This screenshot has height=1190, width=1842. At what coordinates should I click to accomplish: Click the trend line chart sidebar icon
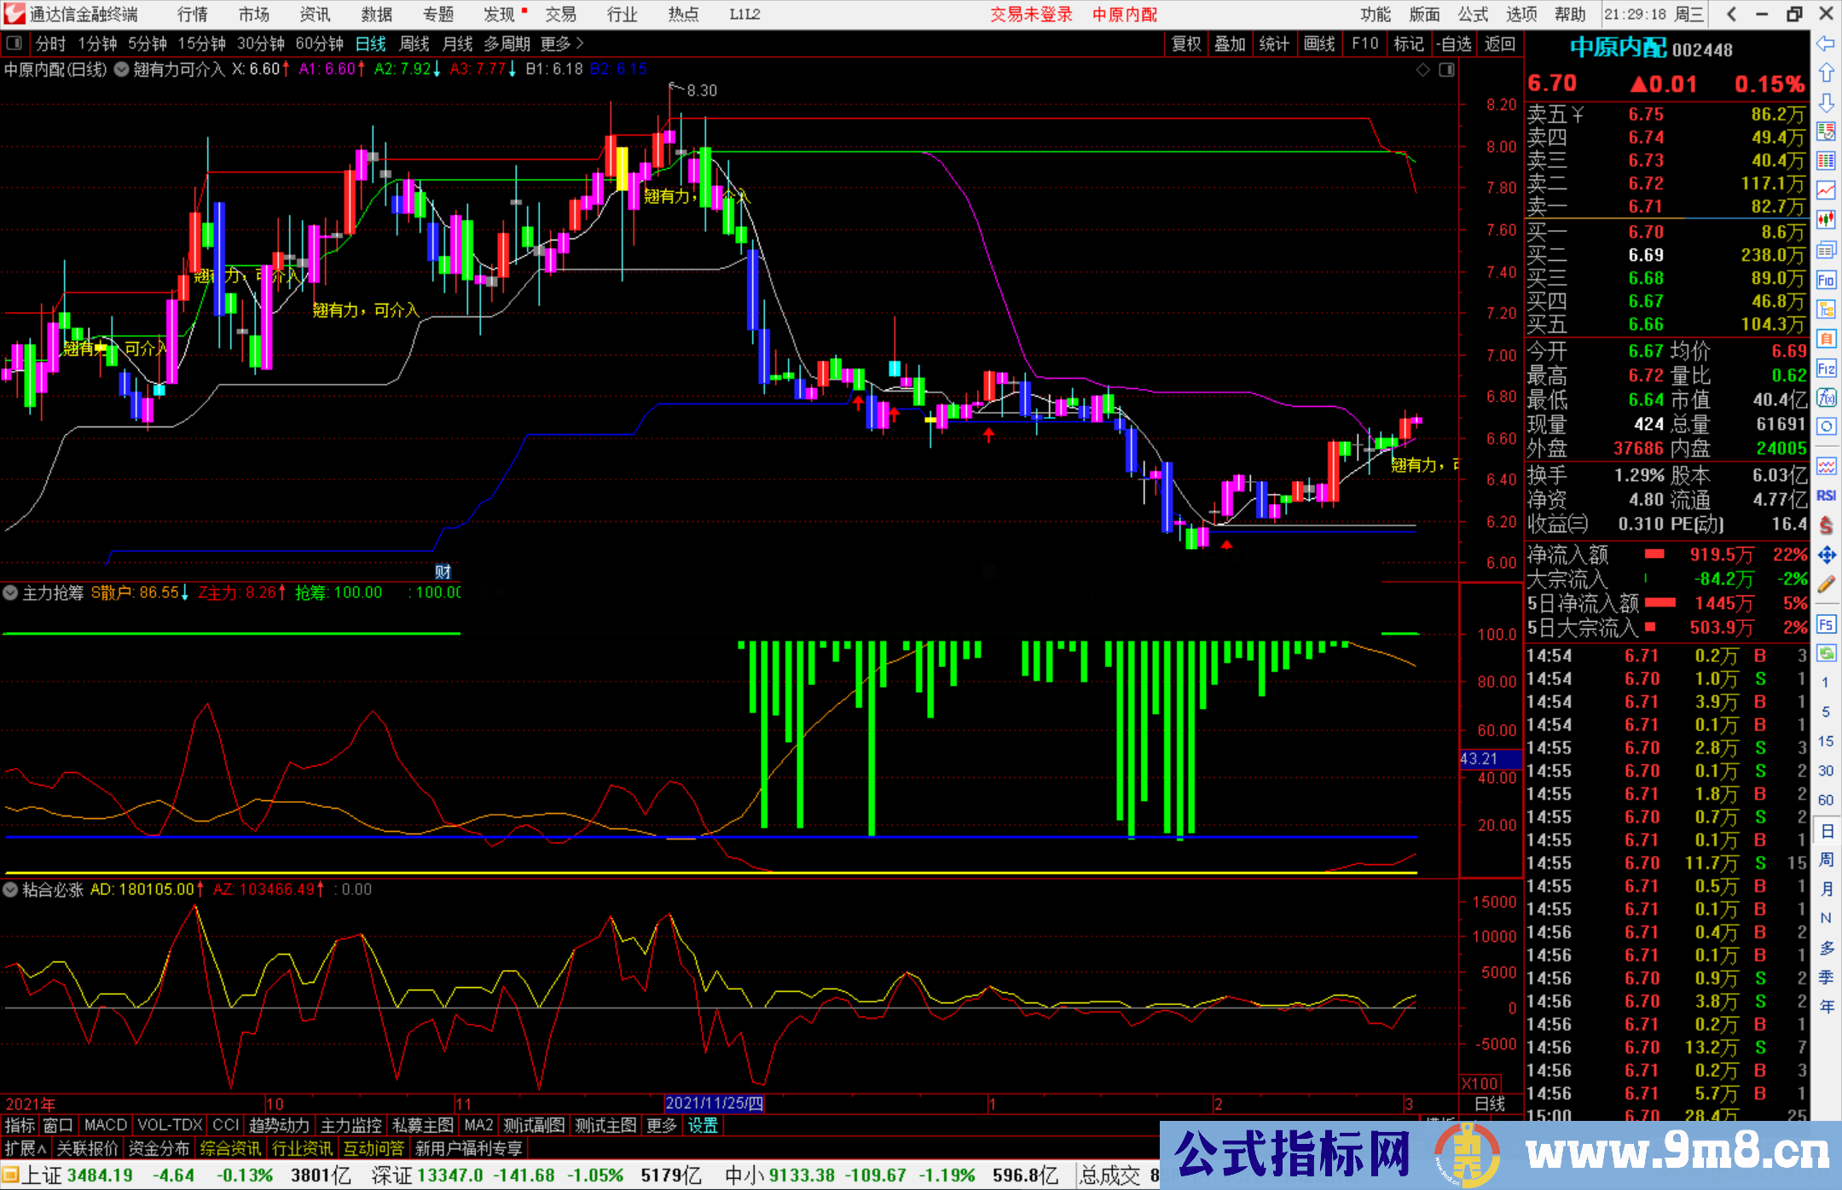(1826, 190)
